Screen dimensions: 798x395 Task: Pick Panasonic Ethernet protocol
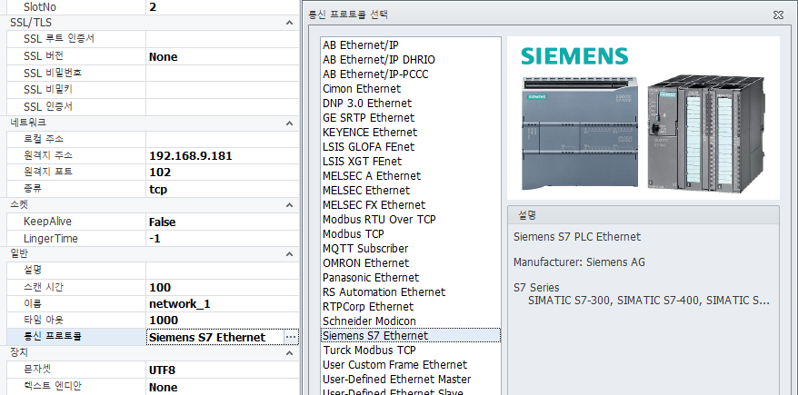point(410,278)
